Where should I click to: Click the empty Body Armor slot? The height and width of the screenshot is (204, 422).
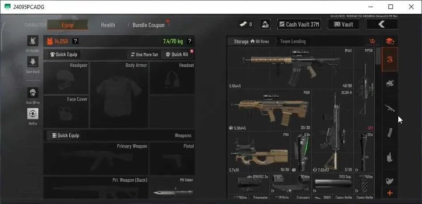point(119,95)
